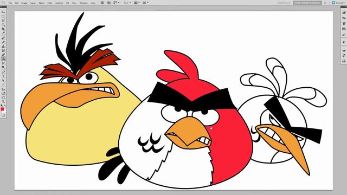Click the Photoshop logo in application bar
347x195 pixels.
tap(3, 3)
